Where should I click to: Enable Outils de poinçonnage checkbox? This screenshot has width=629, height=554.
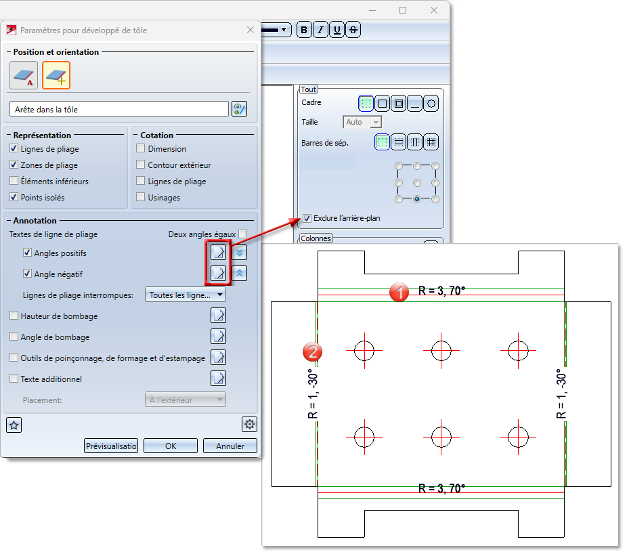click(14, 358)
